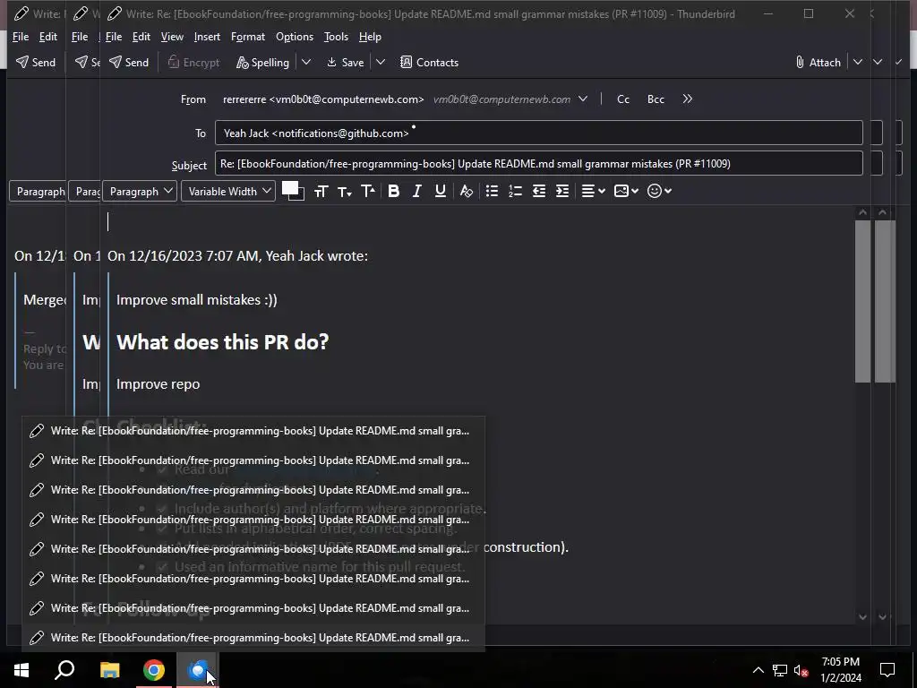Toggle Underline formatting
The width and height of the screenshot is (917, 688).
(441, 192)
